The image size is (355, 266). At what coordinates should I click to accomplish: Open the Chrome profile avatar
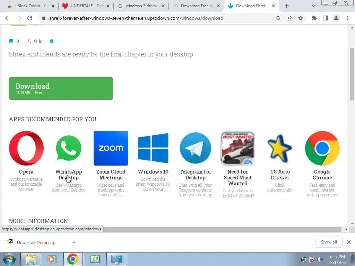point(336,18)
